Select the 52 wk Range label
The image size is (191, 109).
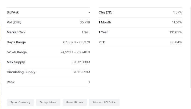(17, 52)
